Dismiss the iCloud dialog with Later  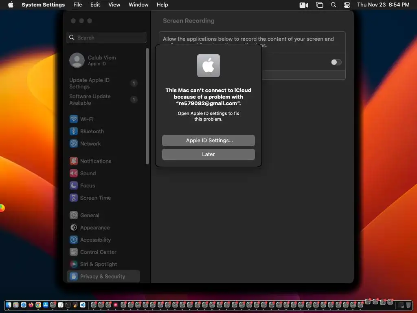tap(208, 154)
